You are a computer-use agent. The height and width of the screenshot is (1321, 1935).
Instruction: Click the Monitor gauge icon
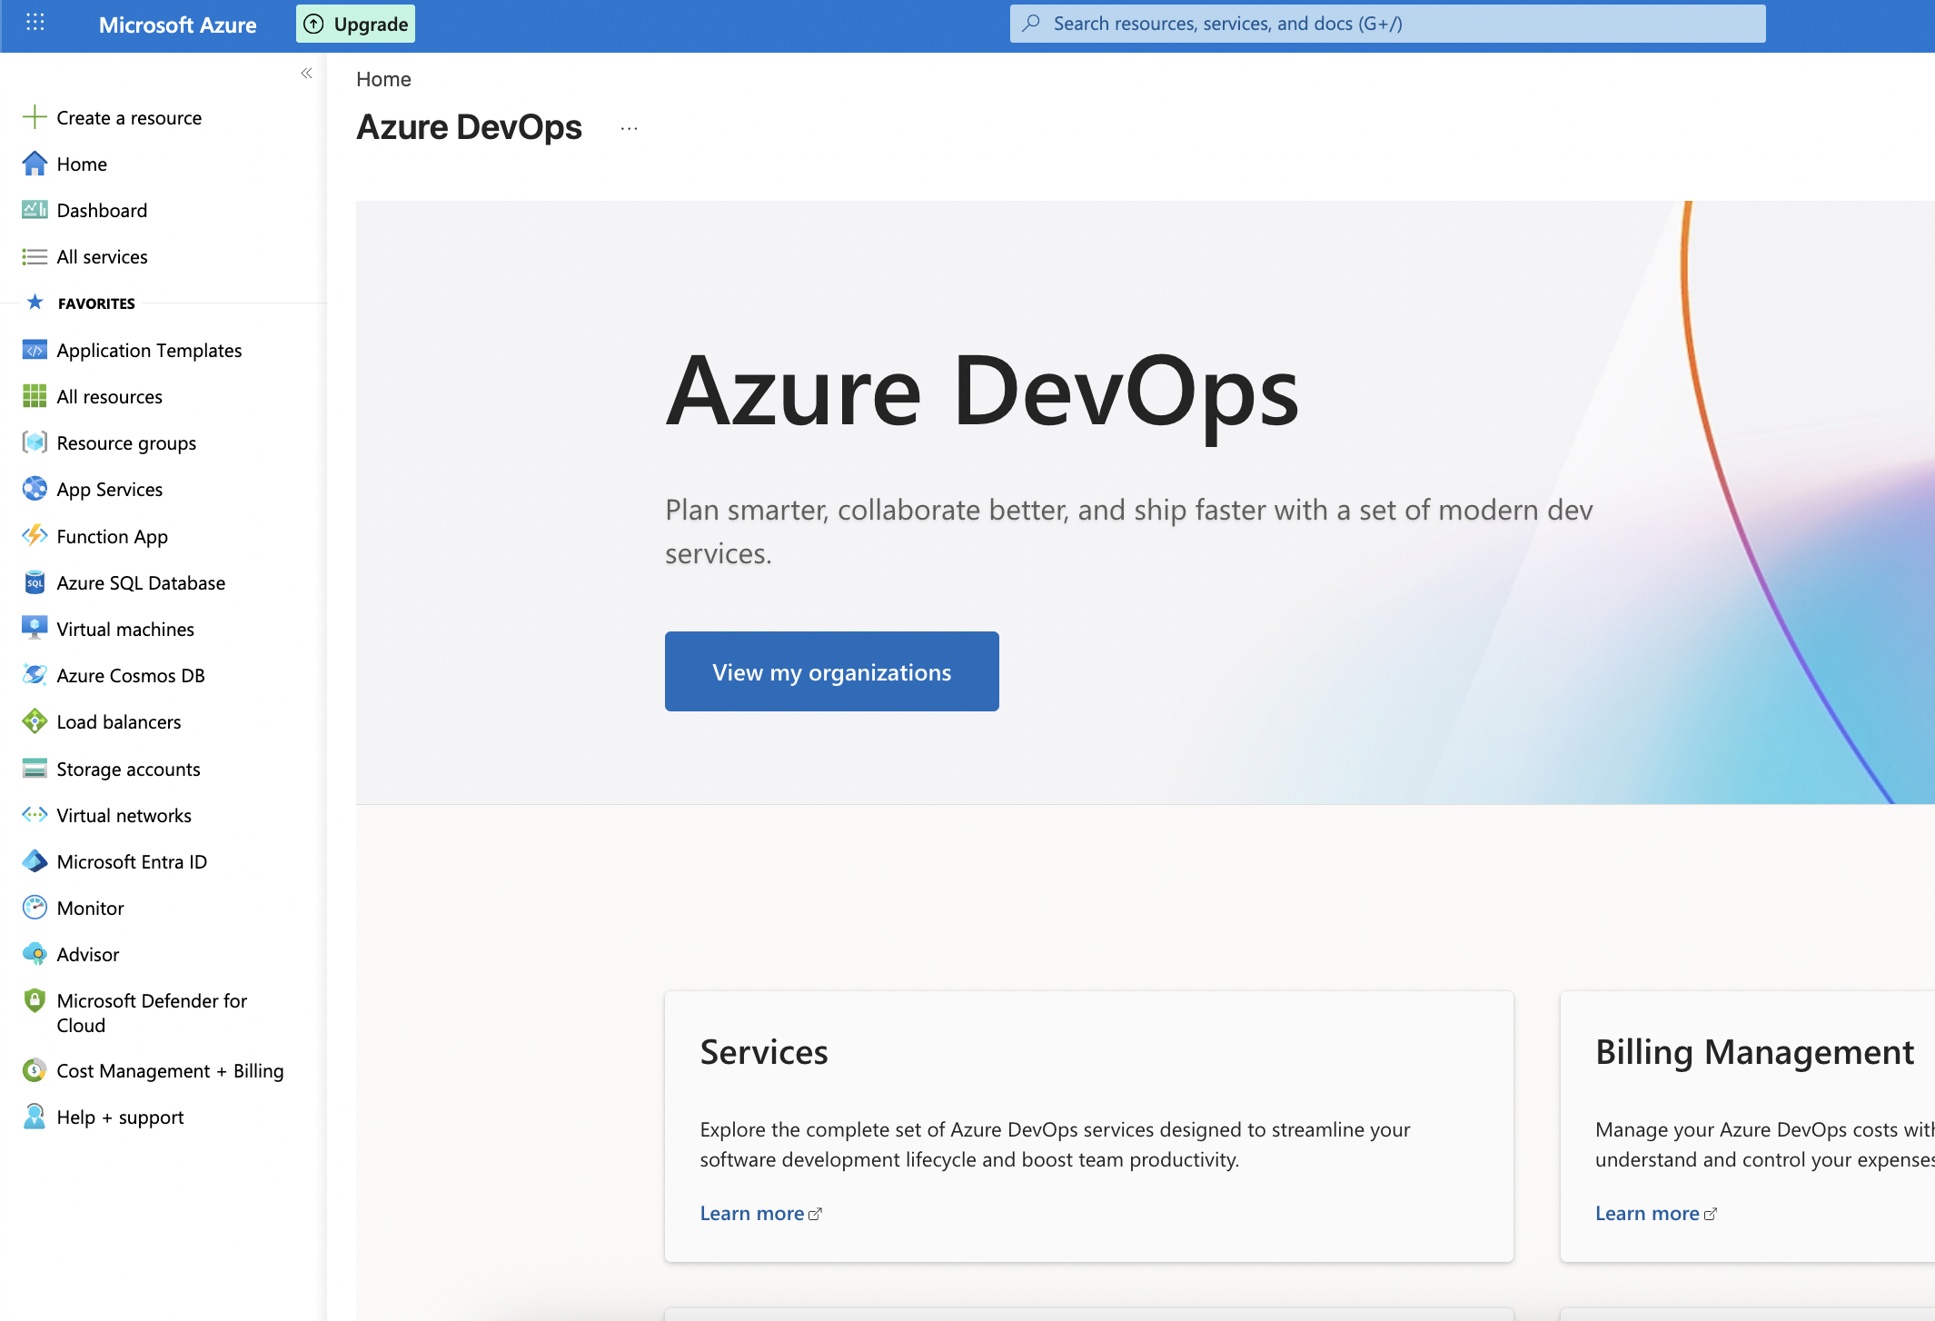tap(35, 908)
